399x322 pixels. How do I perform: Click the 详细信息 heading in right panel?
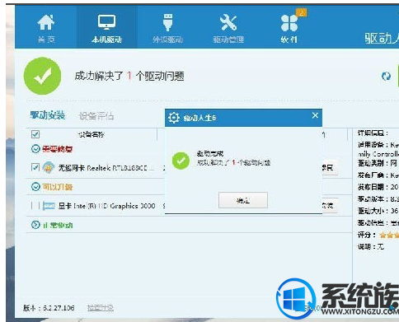coord(373,133)
